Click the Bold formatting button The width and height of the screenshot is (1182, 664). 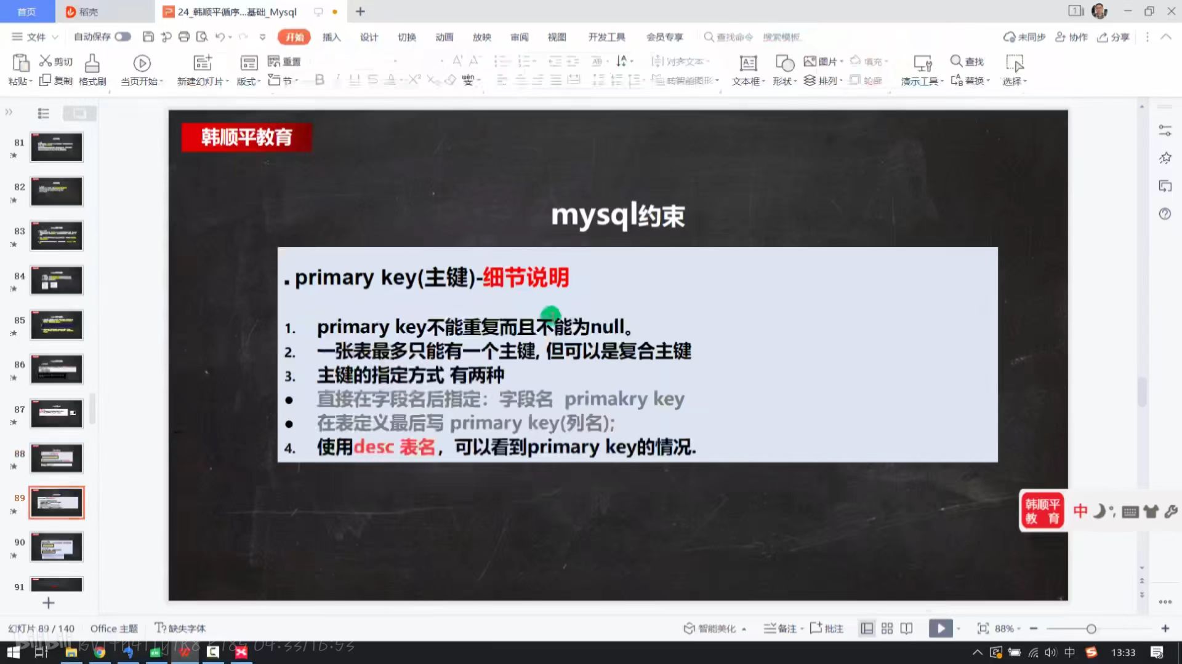(320, 80)
